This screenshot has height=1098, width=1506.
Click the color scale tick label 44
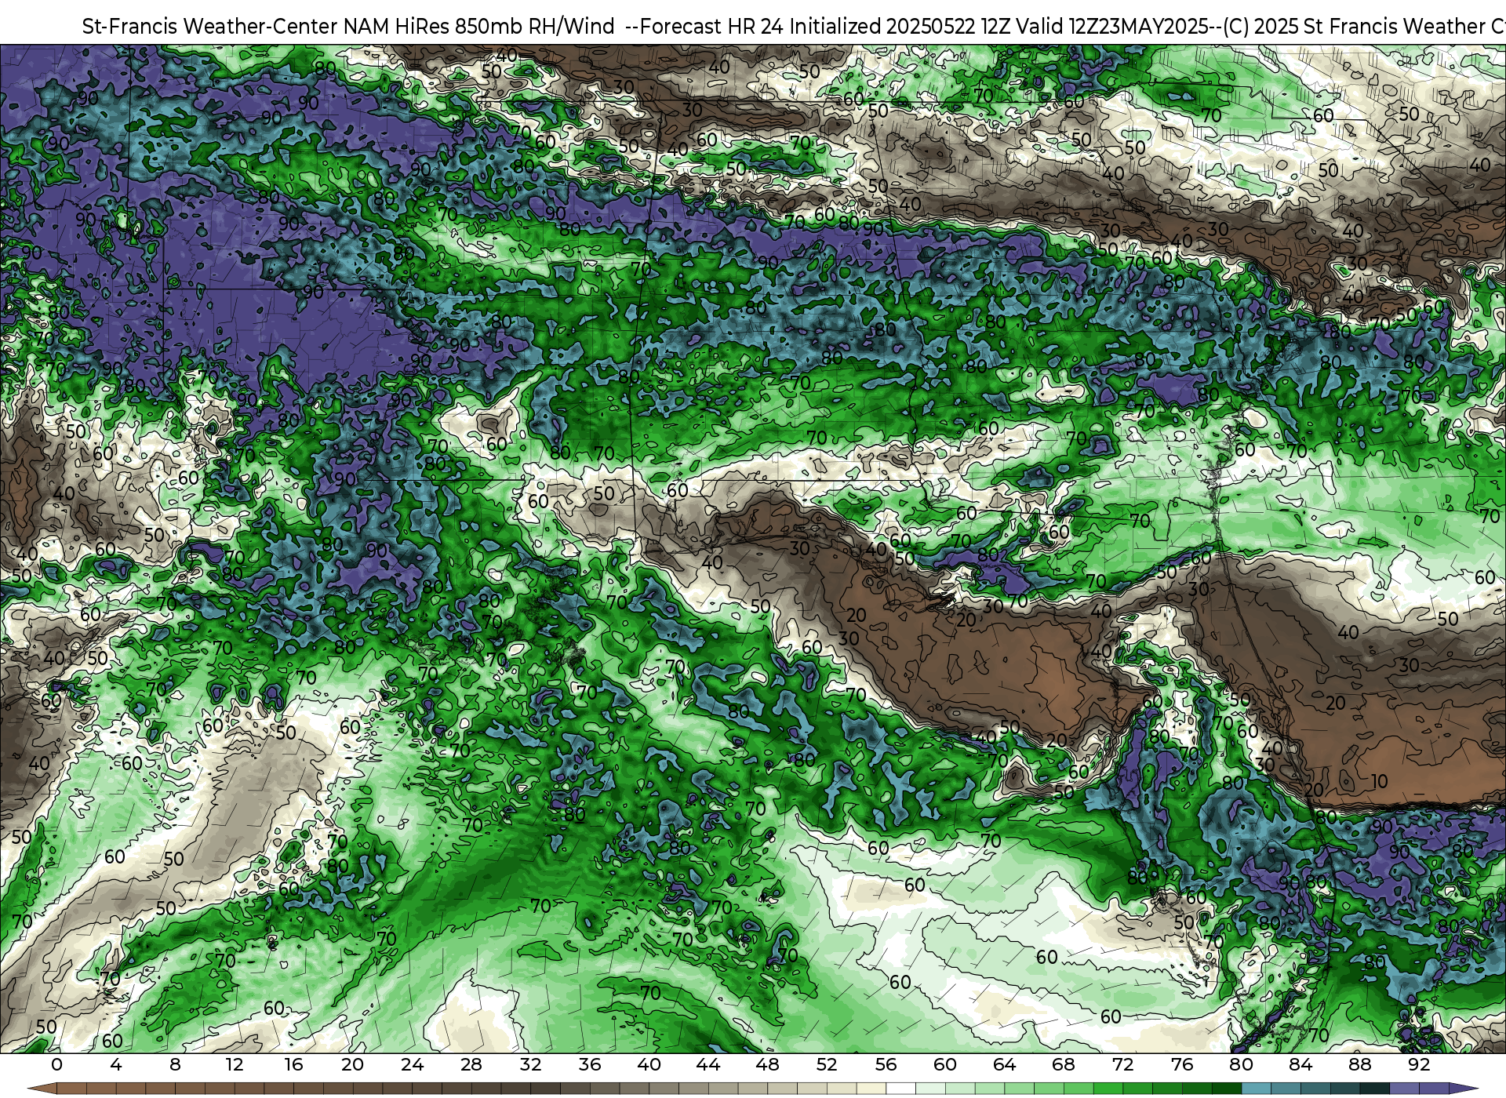click(x=708, y=1064)
